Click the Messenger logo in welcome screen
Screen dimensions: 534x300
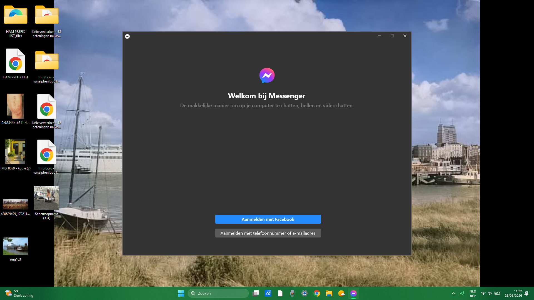(x=267, y=75)
